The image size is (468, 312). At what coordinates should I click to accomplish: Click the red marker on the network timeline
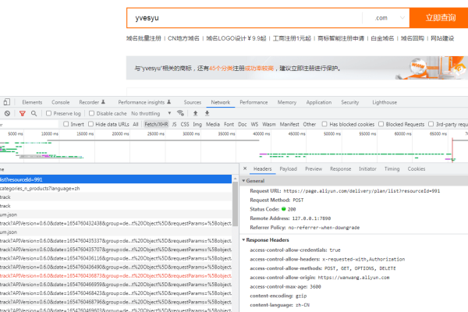click(x=452, y=150)
